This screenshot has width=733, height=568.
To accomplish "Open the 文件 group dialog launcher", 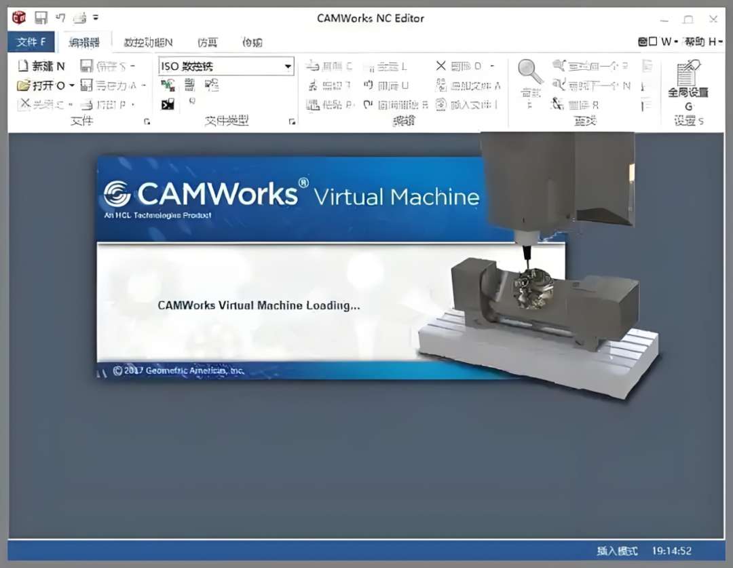I will pos(147,121).
